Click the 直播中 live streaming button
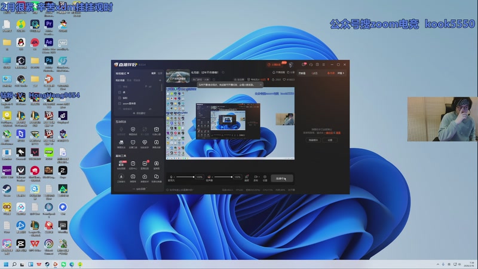This screenshot has width=478, height=269. coord(281,178)
